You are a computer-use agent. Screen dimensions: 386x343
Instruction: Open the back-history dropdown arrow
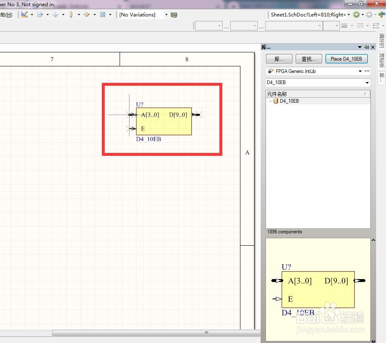[362, 15]
